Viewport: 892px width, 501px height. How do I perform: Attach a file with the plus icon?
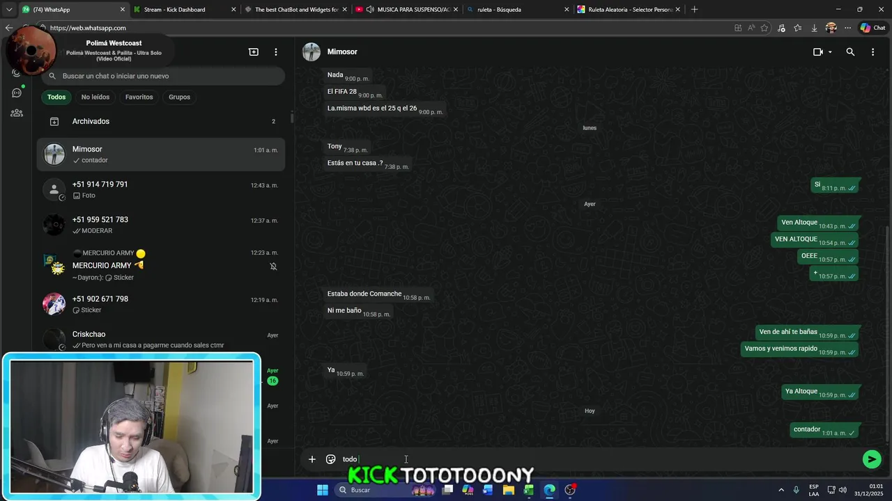pyautogui.click(x=312, y=459)
